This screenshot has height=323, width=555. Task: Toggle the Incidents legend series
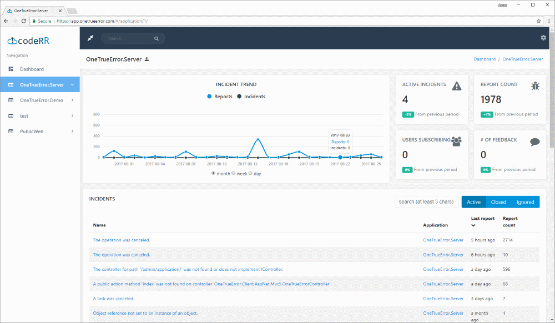point(251,96)
